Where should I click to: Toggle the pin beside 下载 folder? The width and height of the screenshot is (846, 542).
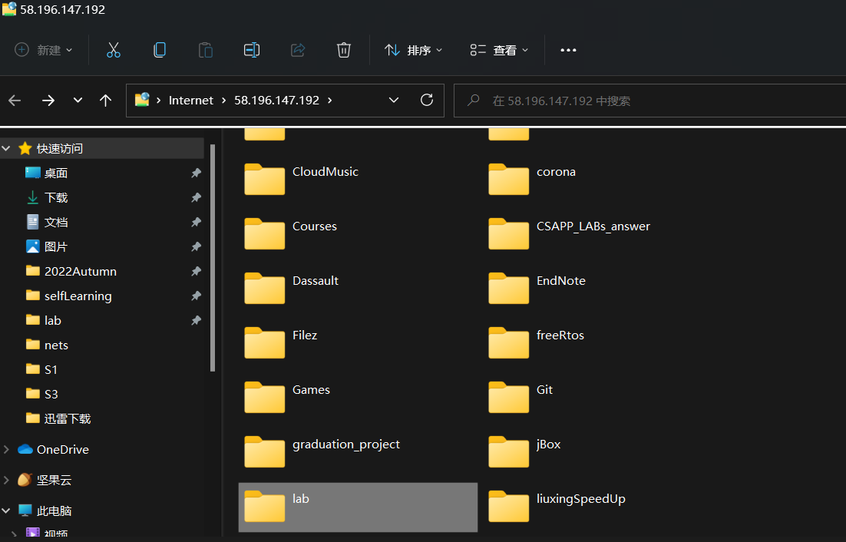[196, 198]
